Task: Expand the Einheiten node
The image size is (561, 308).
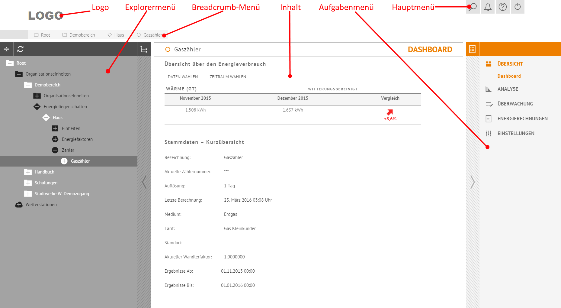Action: (55, 128)
